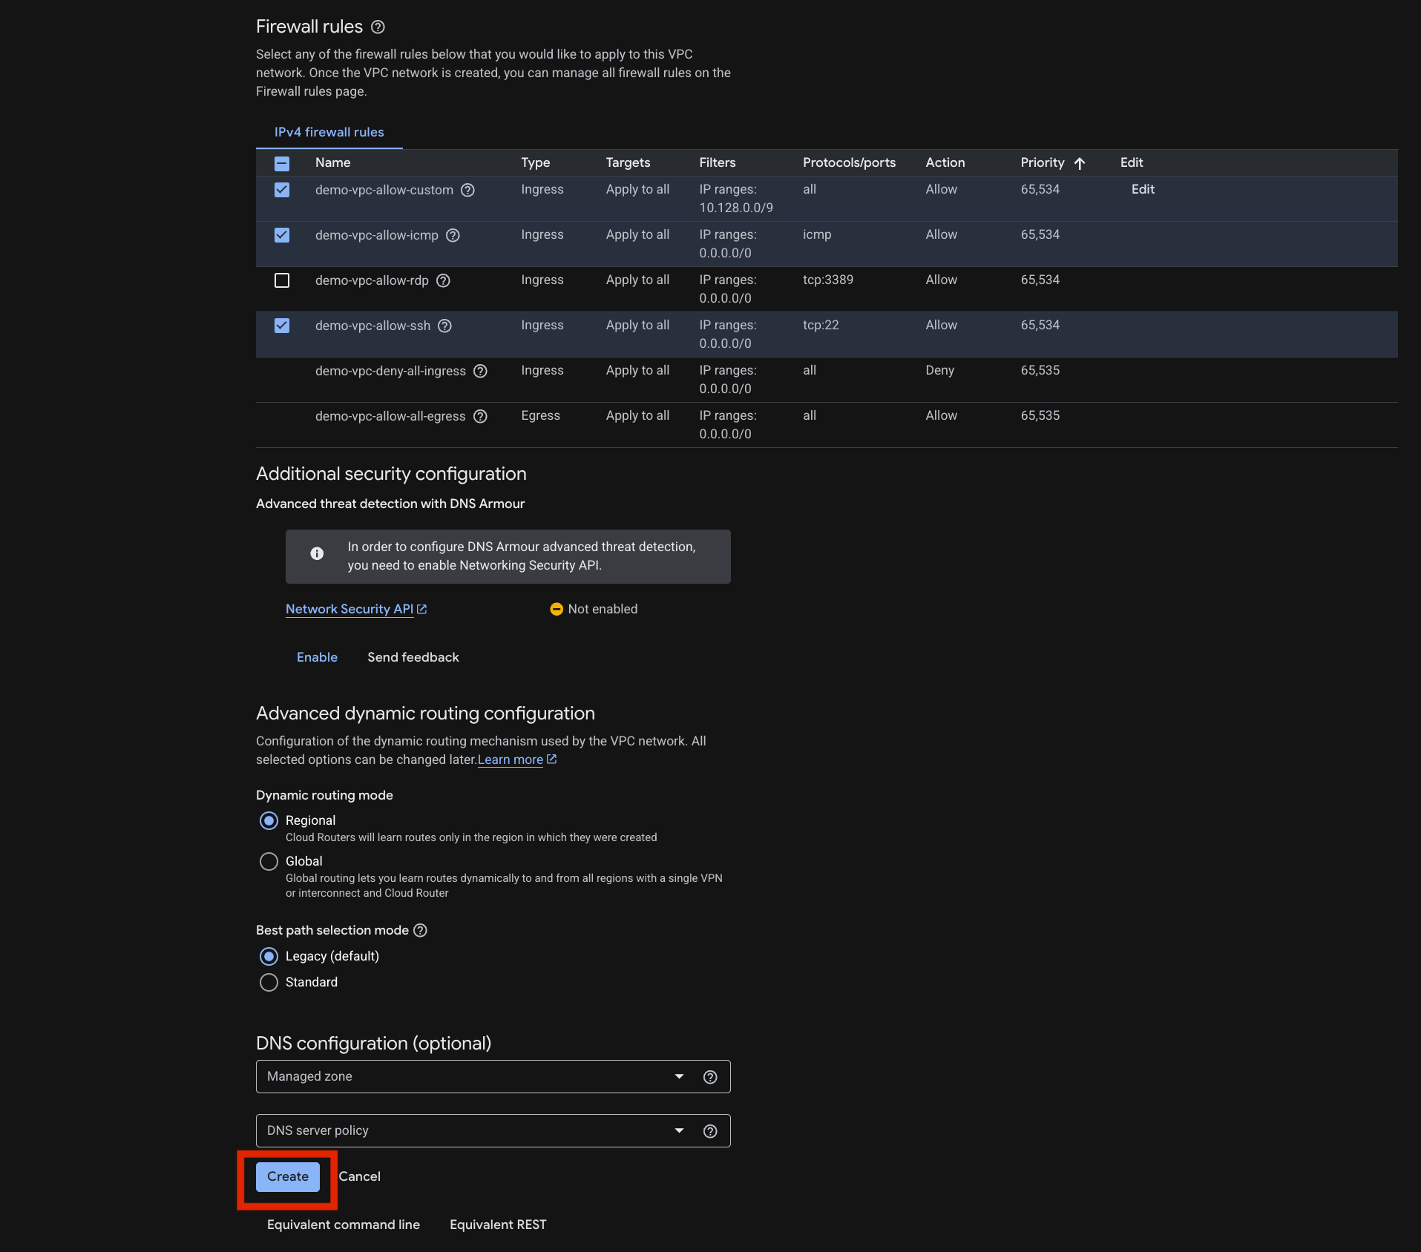Enable the demo-vpc-allow-rdp firewall rule checkbox
1421x1252 pixels.
click(282, 280)
